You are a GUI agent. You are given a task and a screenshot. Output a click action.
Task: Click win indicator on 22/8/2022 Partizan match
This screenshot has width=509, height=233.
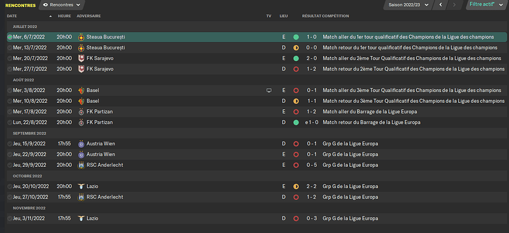coord(296,123)
